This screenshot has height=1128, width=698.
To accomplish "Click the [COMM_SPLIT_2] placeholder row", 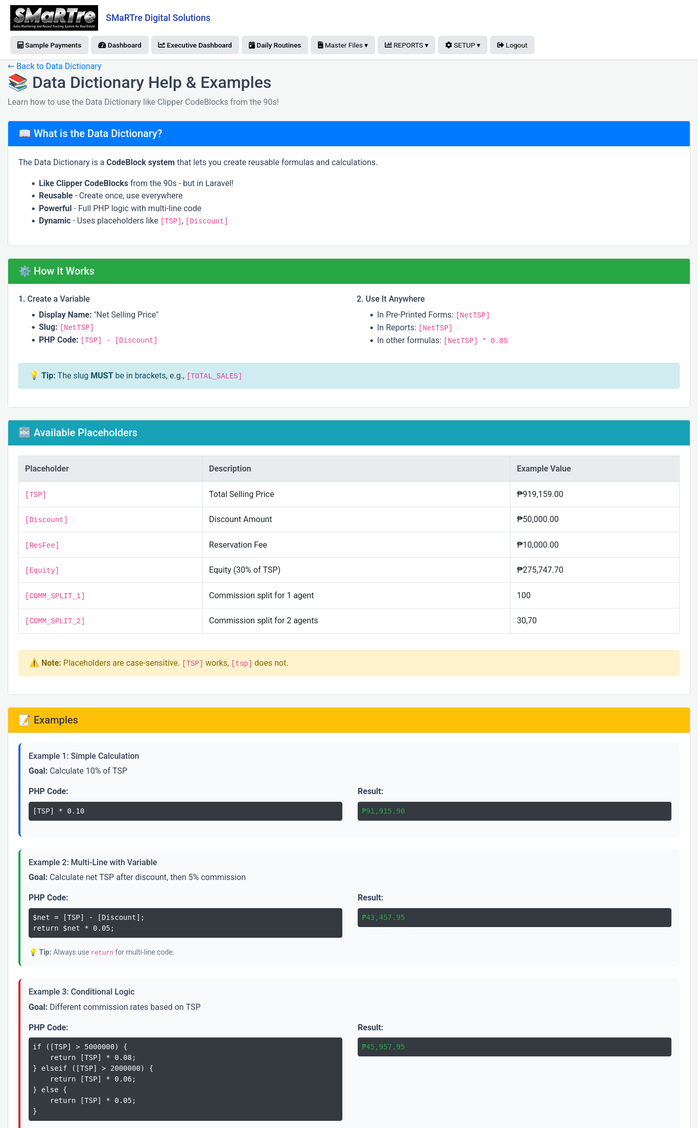I will 349,621.
